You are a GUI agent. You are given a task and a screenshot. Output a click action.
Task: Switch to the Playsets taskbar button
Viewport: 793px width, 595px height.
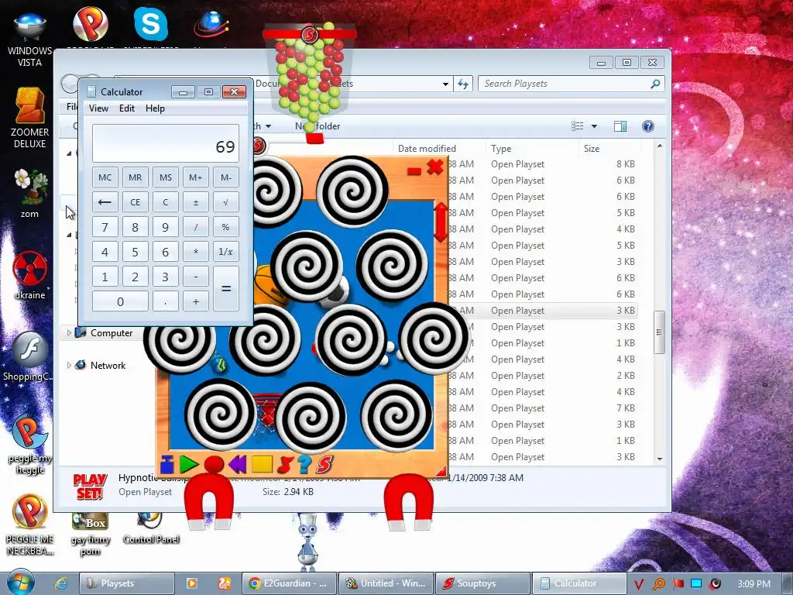pyautogui.click(x=127, y=583)
